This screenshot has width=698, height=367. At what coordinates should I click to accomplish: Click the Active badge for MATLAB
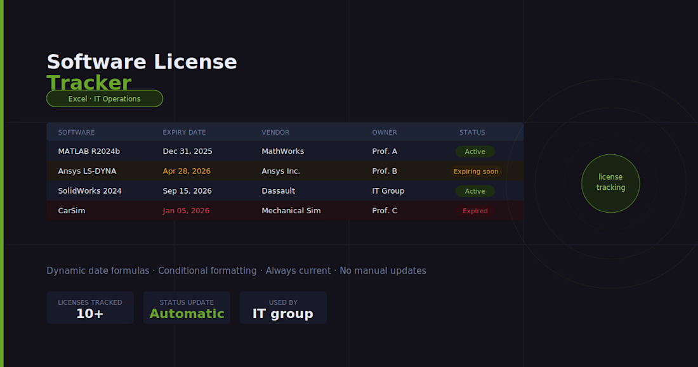click(x=475, y=152)
